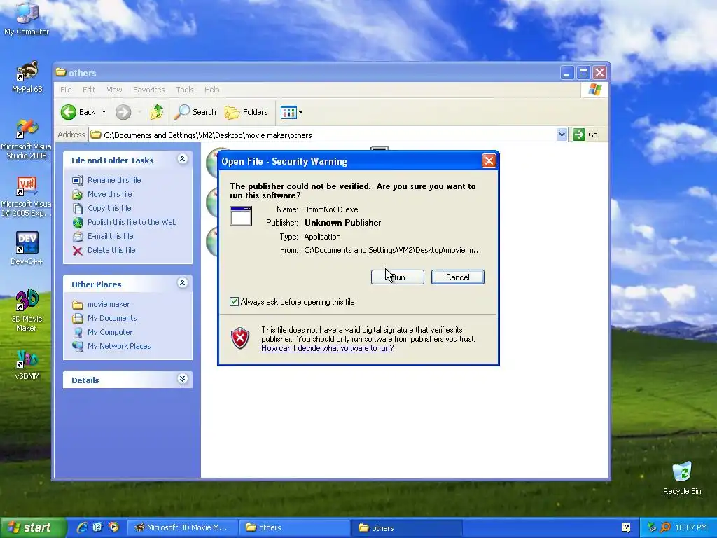This screenshot has width=717, height=538.
Task: Launch 3D Movie Maker desktop shortcut
Action: tap(27, 310)
